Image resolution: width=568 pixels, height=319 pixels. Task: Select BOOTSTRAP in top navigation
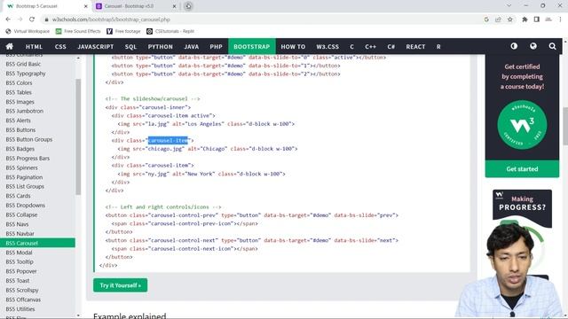tap(252, 46)
